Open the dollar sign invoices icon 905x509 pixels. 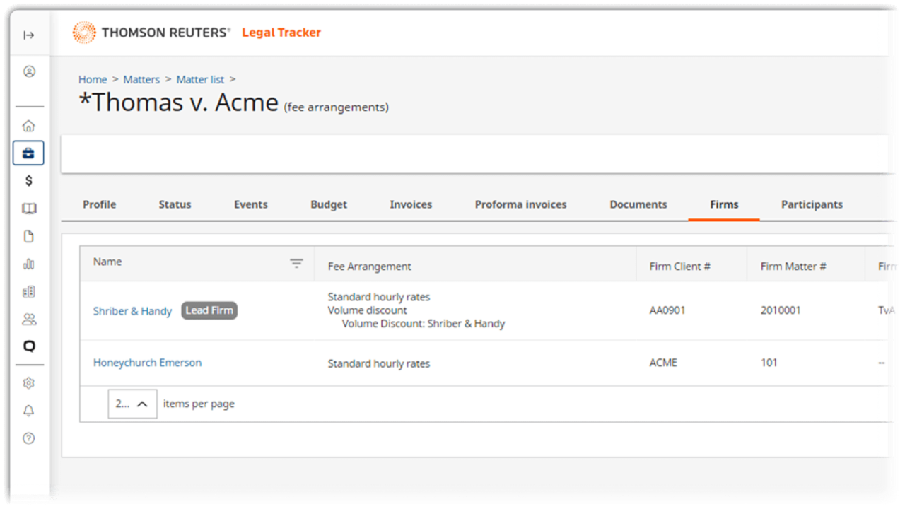29,181
